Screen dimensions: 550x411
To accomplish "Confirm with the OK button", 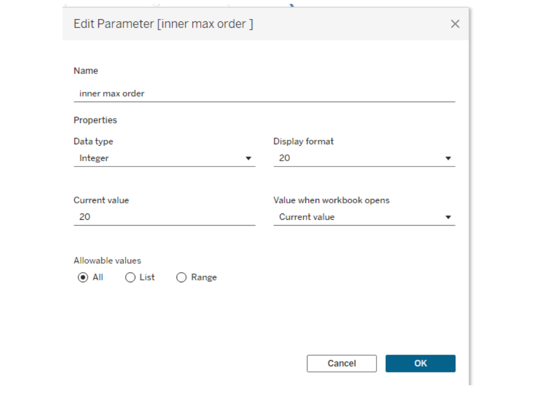I will 420,364.
